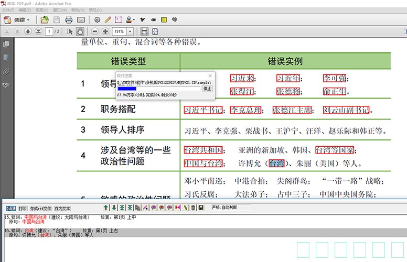The width and height of the screenshot is (407, 262).
Task: Click the black bird proofreading icon
Action: coord(143,20)
